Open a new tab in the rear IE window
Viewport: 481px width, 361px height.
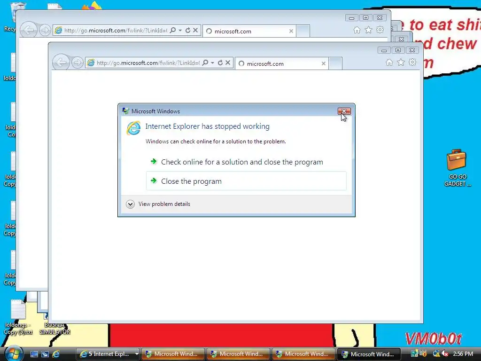pyautogui.click(x=303, y=31)
